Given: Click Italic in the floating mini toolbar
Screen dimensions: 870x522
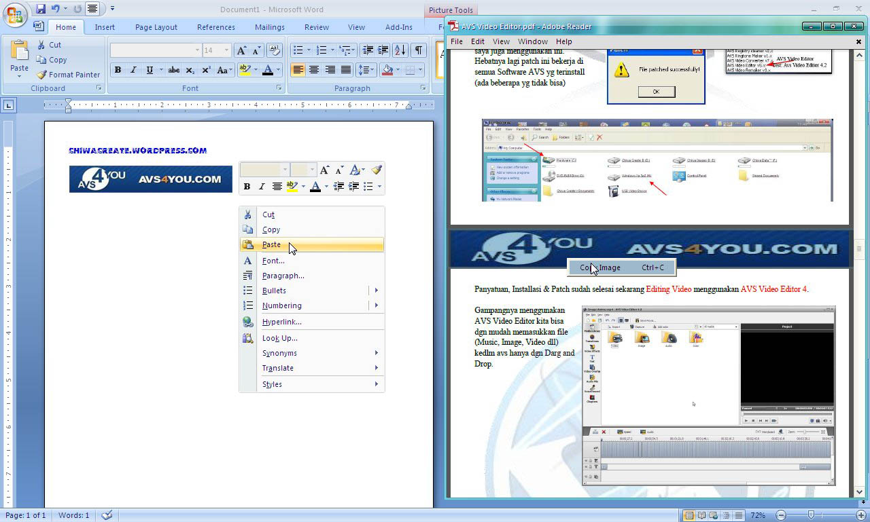Looking at the screenshot, I should point(262,187).
